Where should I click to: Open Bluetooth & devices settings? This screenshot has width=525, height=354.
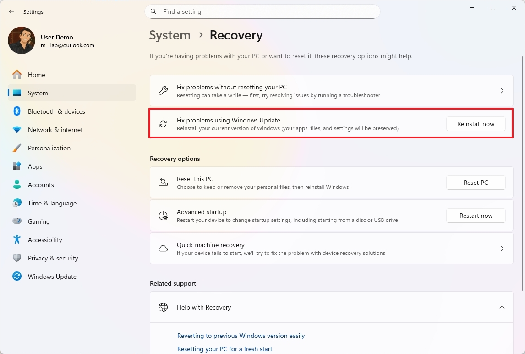(56, 111)
